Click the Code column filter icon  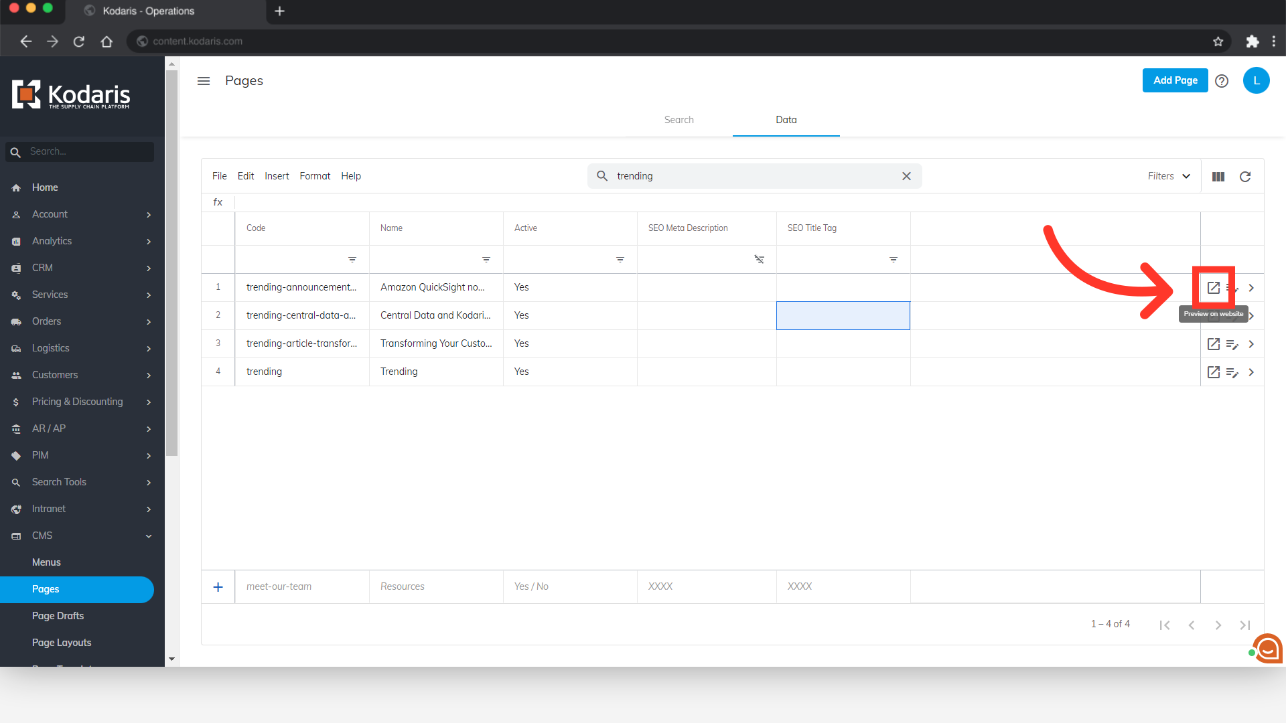tap(352, 260)
